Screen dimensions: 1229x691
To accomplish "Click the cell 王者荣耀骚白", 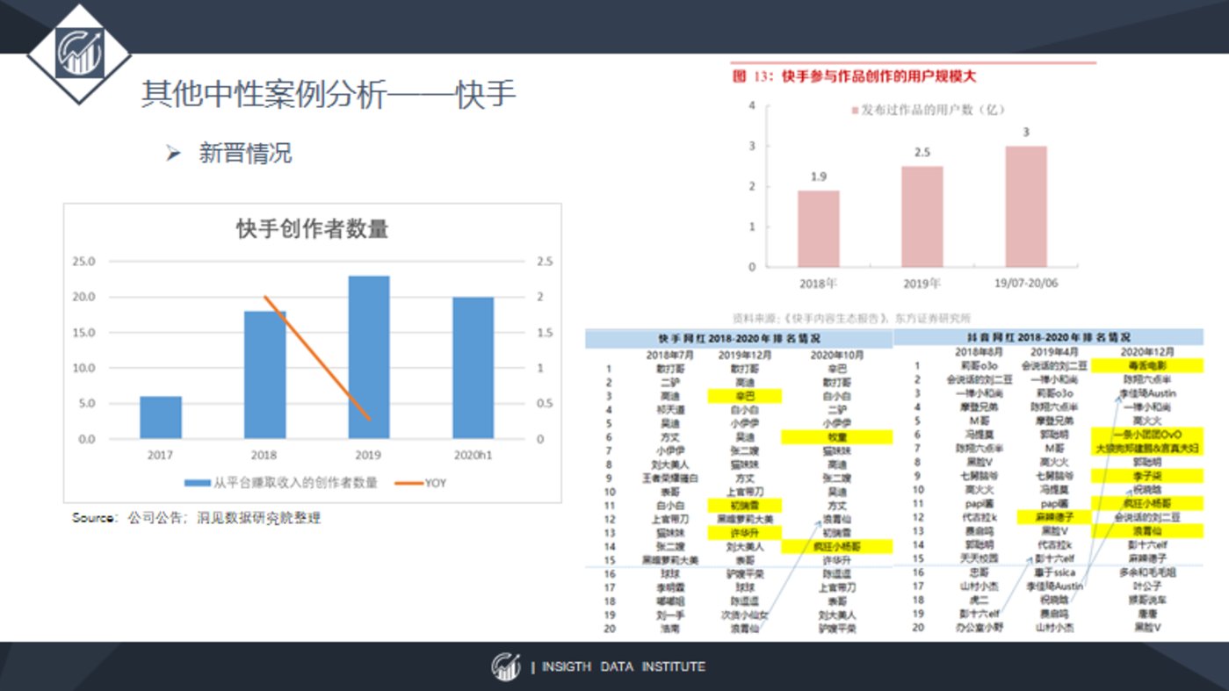I will click(670, 479).
